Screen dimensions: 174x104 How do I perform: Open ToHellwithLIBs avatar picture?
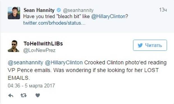click(x=13, y=46)
